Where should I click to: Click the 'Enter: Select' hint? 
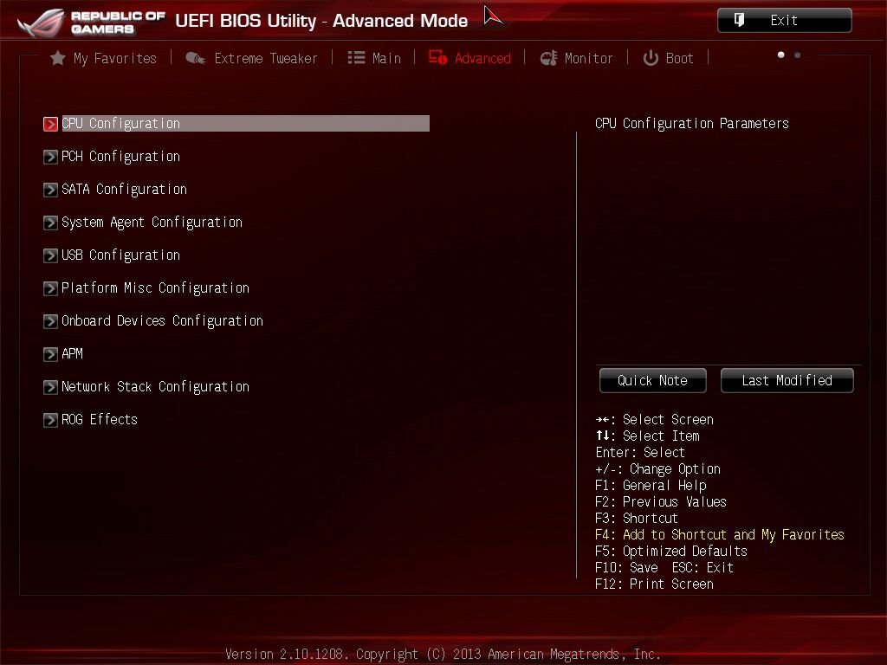pos(640,452)
